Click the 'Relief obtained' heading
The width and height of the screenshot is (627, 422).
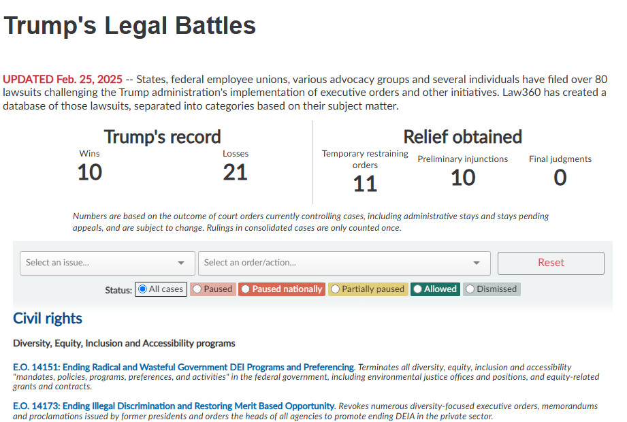coord(463,137)
